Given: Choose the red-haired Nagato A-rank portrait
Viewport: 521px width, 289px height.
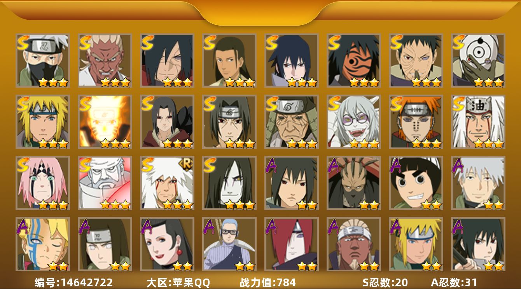Looking at the screenshot, I should coord(292,244).
